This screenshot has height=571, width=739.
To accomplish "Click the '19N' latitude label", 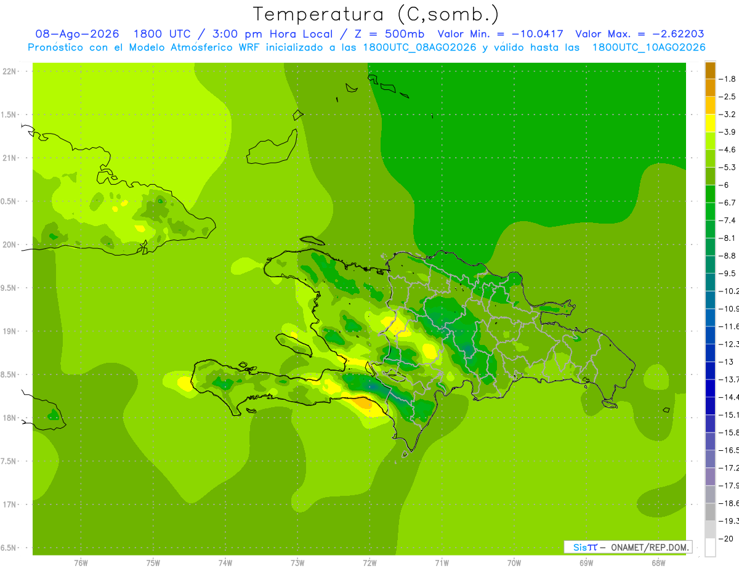I will coord(9,331).
